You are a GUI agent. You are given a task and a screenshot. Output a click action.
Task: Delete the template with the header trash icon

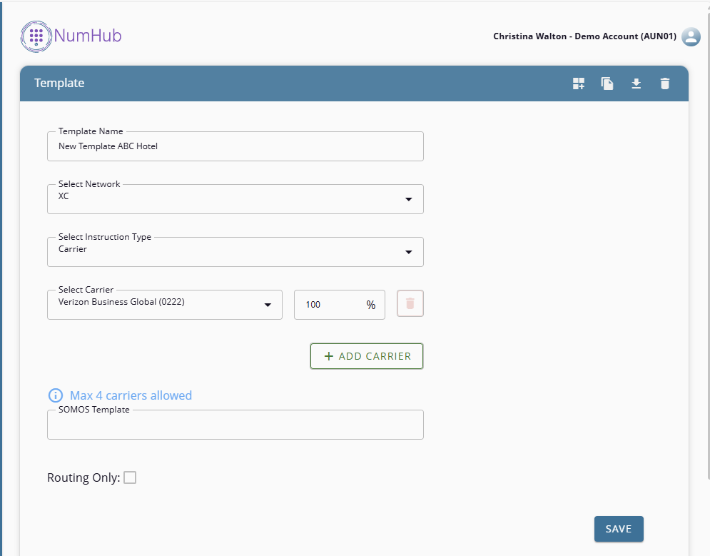point(664,84)
